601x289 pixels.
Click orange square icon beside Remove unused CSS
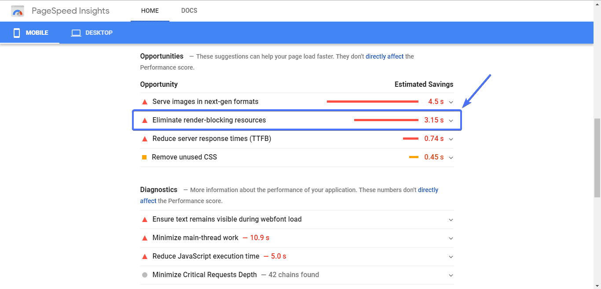point(144,157)
